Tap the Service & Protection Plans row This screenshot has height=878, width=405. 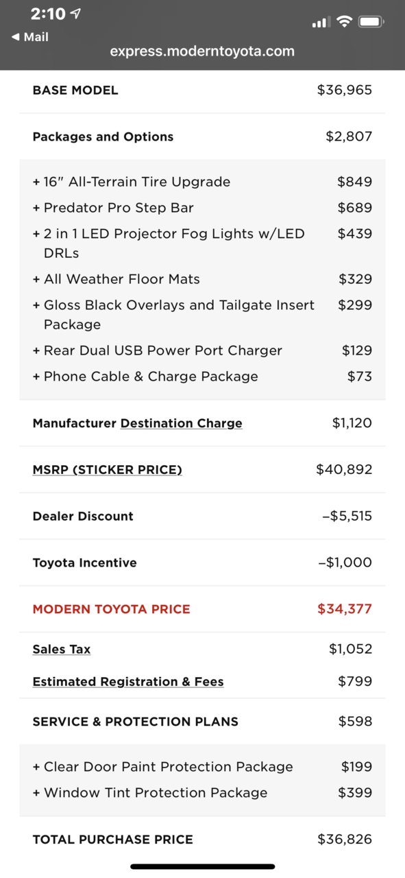point(202,722)
